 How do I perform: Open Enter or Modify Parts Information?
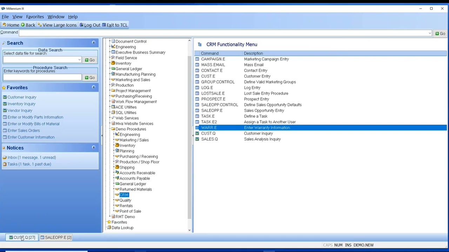(35, 117)
